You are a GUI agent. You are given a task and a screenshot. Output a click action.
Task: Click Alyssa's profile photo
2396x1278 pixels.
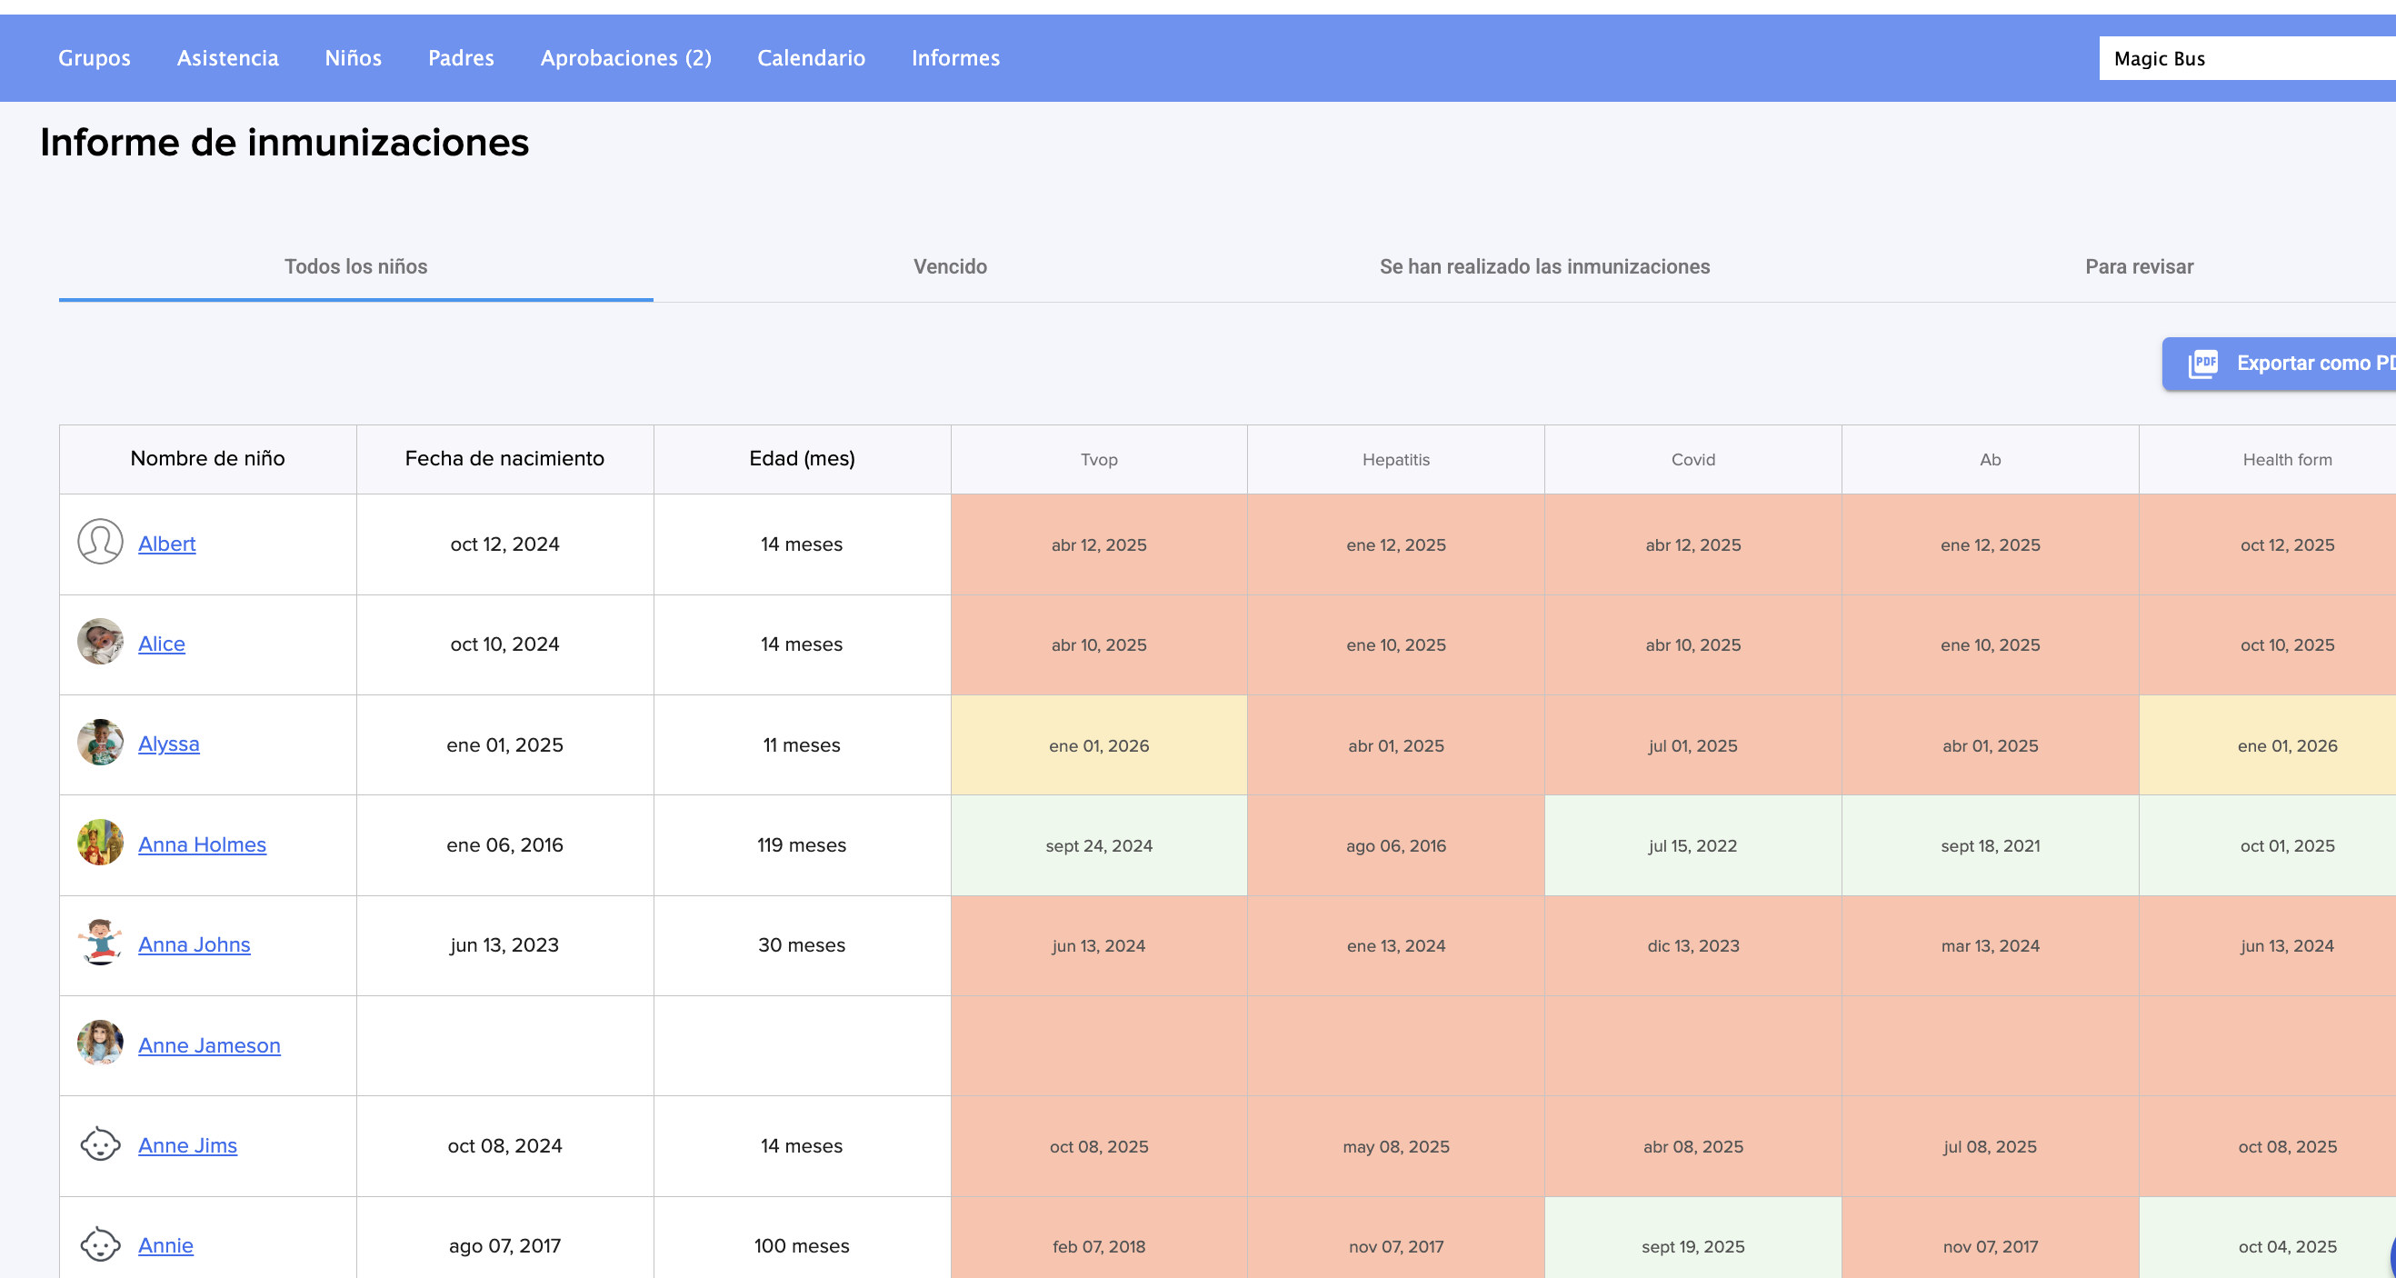99,743
